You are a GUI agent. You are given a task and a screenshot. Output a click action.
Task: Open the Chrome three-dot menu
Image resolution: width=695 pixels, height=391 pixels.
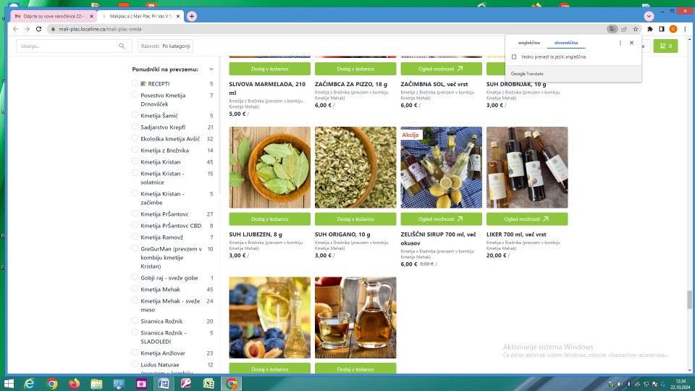click(685, 29)
